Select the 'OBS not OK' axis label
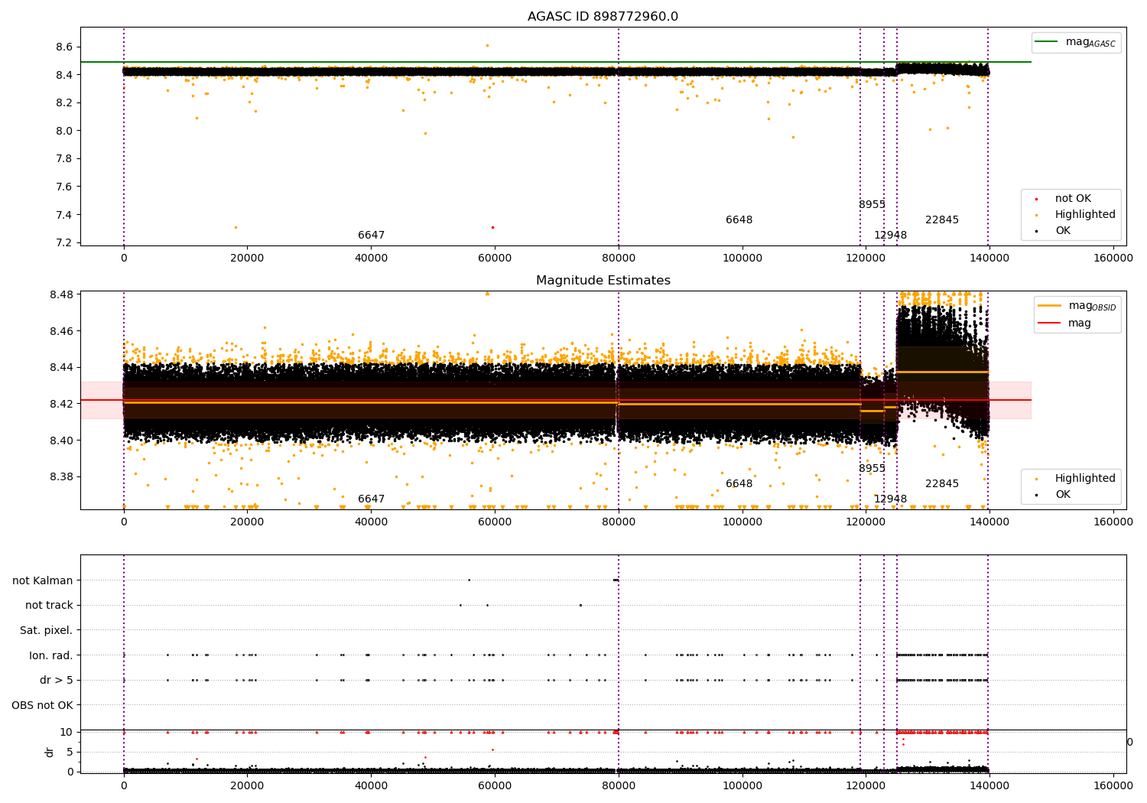The height and width of the screenshot is (803, 1147). [x=42, y=705]
